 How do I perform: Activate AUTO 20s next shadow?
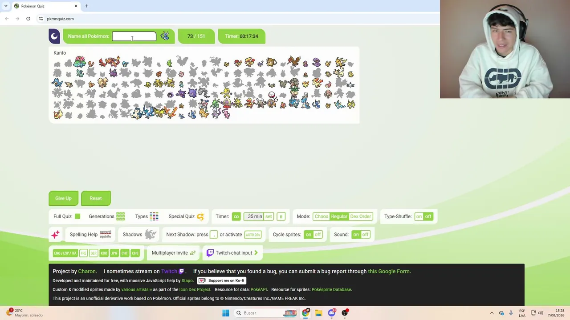[x=252, y=235]
